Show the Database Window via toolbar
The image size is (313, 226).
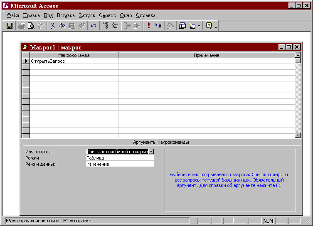pos(182,26)
